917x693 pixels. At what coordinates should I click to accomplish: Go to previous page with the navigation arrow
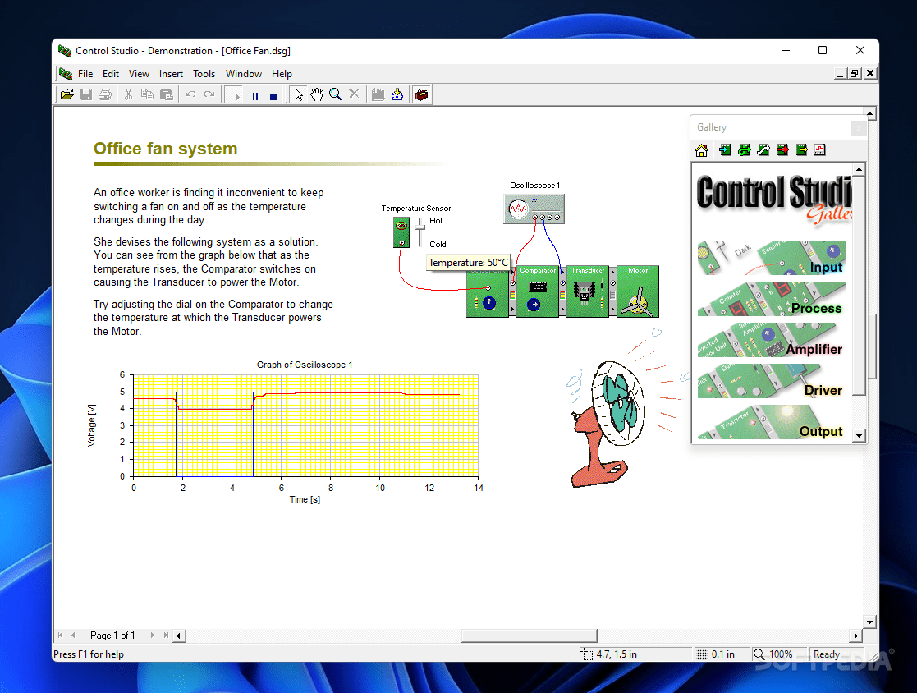[x=73, y=635]
